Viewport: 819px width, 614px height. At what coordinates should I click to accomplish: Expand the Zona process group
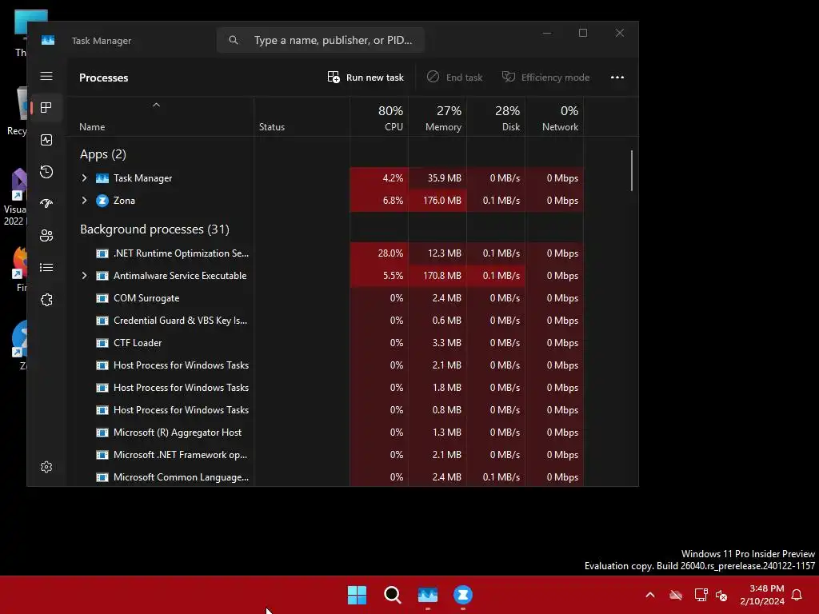84,201
